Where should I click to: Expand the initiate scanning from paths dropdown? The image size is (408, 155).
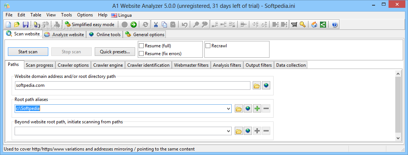click(228, 131)
